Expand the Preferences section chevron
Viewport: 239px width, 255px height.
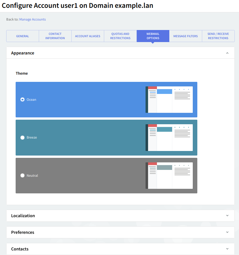(x=227, y=232)
